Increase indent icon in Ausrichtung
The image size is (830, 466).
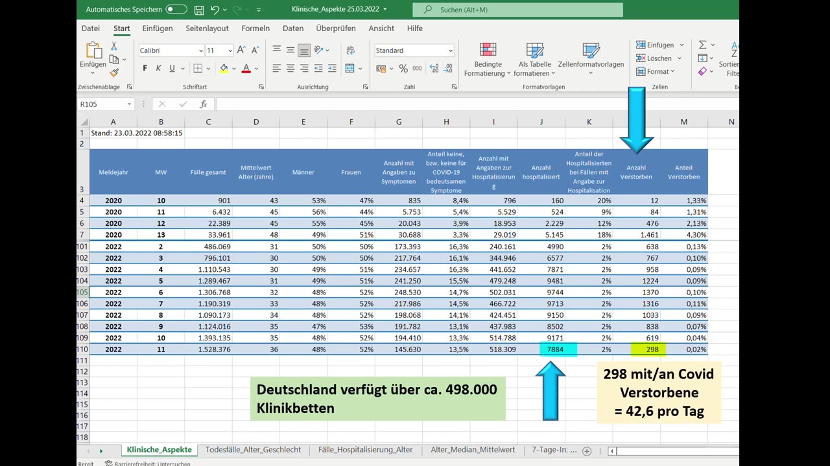333,69
